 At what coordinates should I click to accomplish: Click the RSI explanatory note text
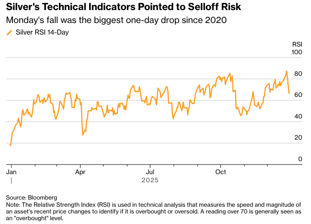(154, 211)
